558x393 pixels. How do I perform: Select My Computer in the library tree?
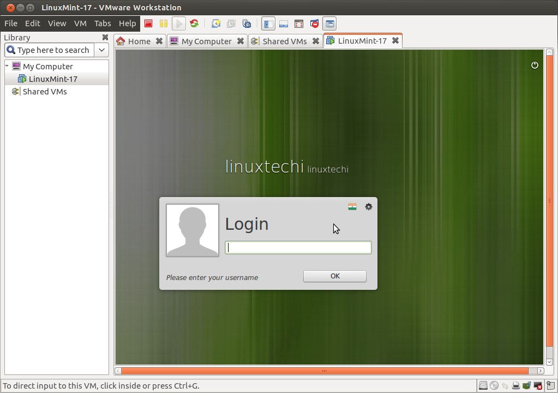(47, 67)
